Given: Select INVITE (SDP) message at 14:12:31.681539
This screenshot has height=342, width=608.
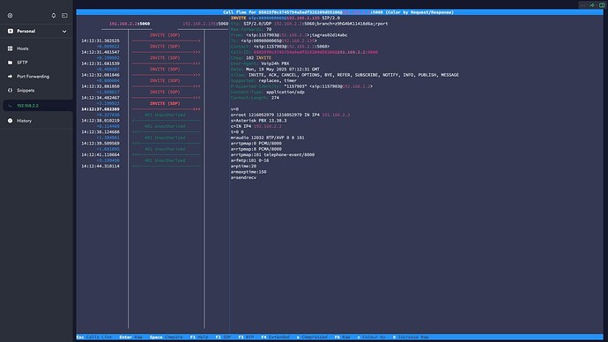Looking at the screenshot, I should [165, 58].
